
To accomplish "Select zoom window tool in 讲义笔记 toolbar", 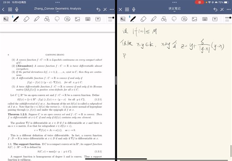I will pyautogui.click(x=123, y=19).
